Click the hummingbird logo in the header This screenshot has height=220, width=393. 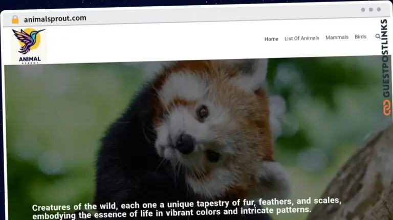29,41
